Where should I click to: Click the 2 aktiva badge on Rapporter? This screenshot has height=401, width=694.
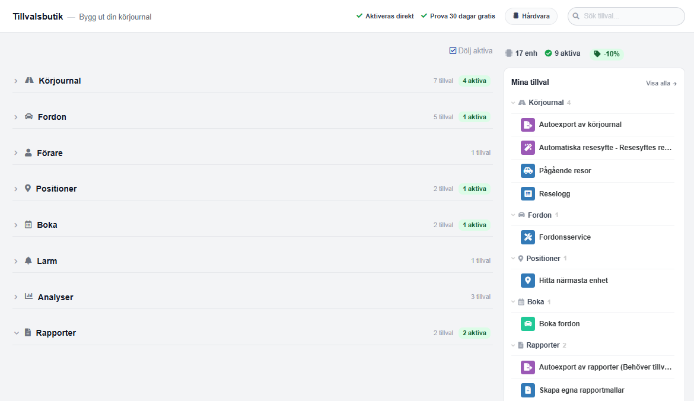475,333
